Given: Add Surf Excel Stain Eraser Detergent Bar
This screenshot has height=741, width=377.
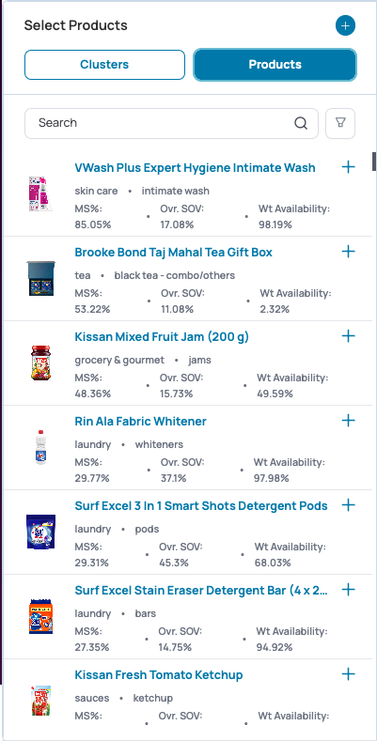Looking at the screenshot, I should point(348,589).
